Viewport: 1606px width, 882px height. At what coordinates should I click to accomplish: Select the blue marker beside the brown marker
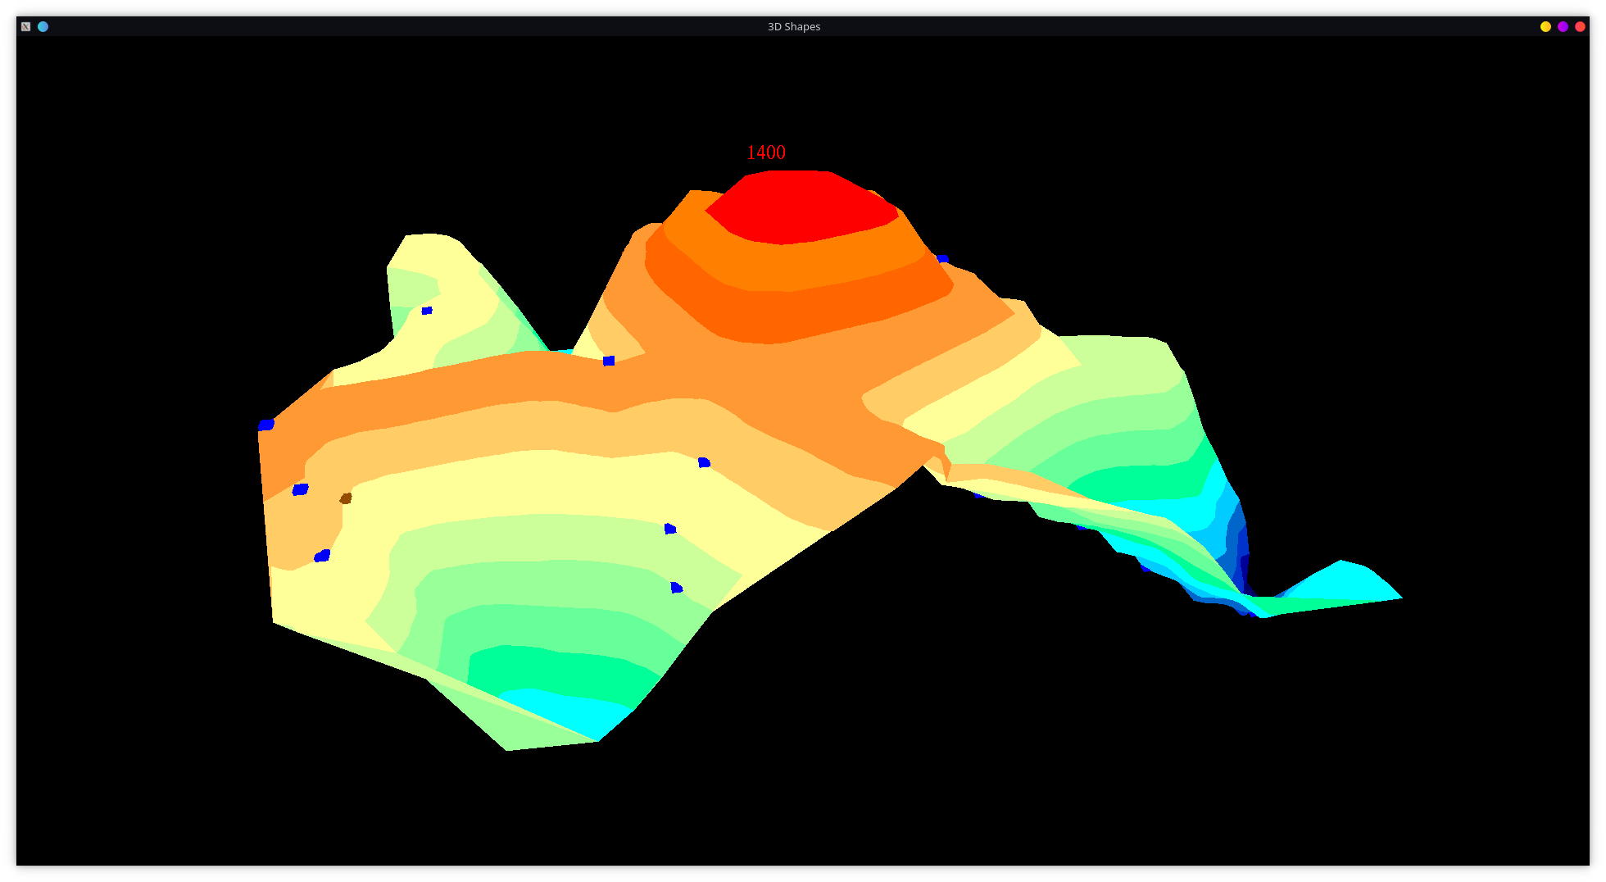301,489
